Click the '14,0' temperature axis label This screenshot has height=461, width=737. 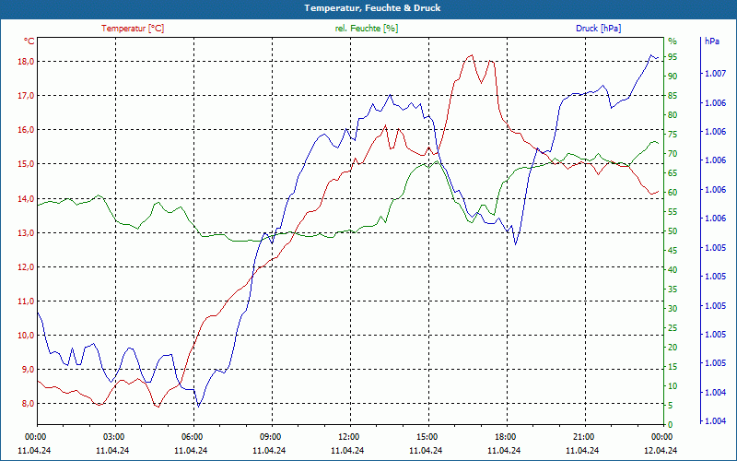(x=26, y=198)
